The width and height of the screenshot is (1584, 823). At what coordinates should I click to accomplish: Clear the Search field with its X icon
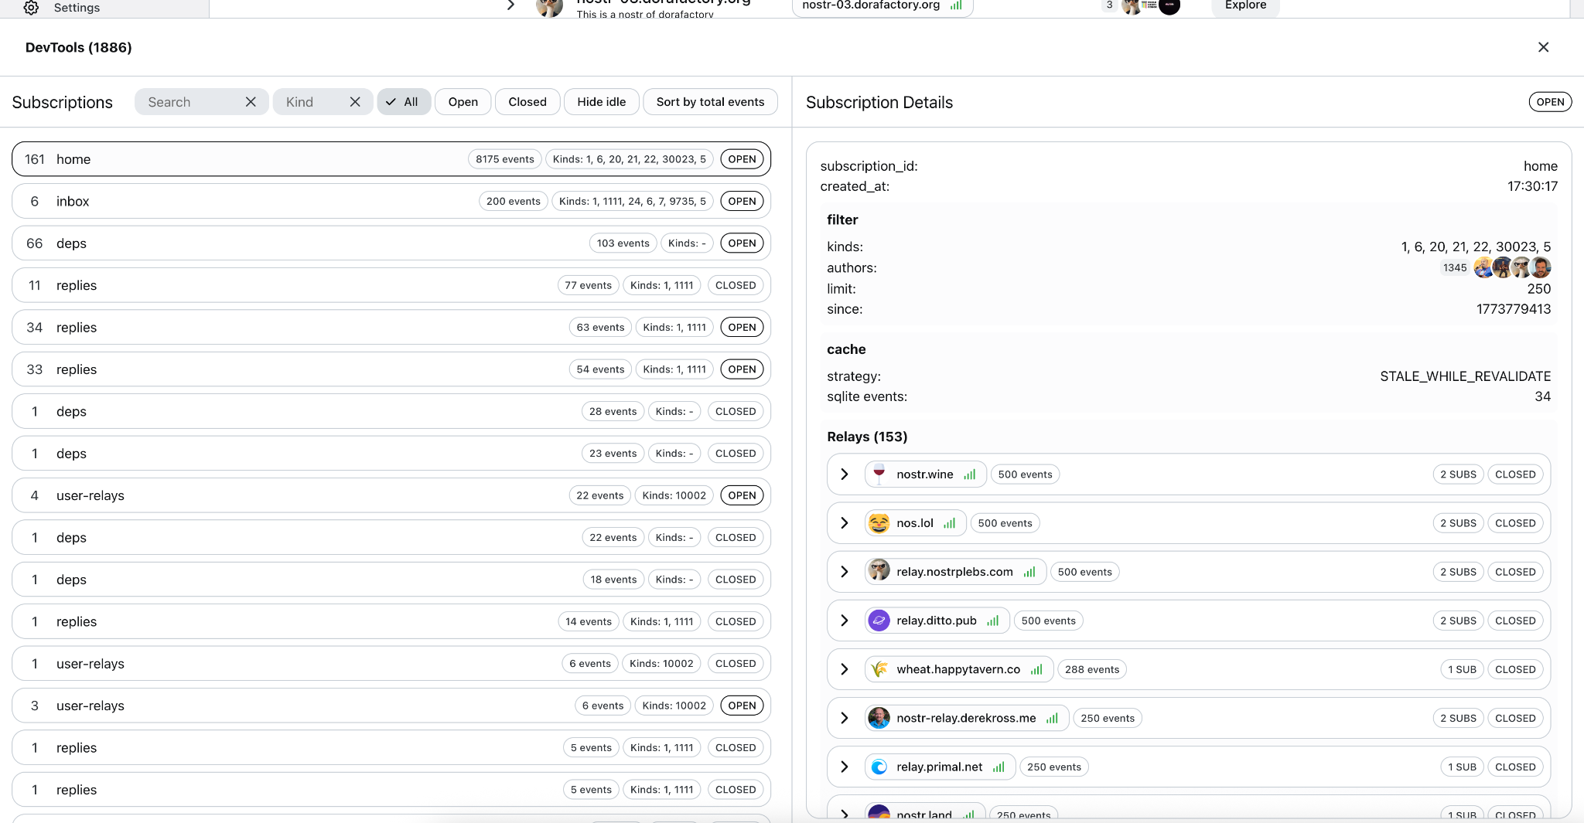pos(251,102)
